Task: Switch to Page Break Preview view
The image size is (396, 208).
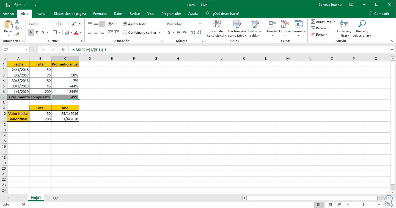Action: pyautogui.click(x=340, y=204)
